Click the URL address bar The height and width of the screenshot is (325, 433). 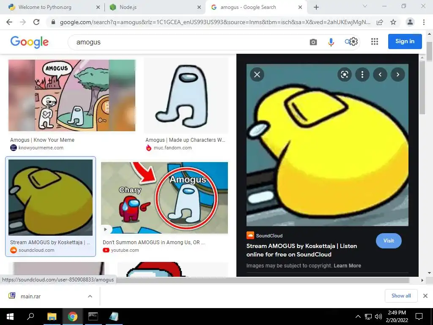[215, 22]
